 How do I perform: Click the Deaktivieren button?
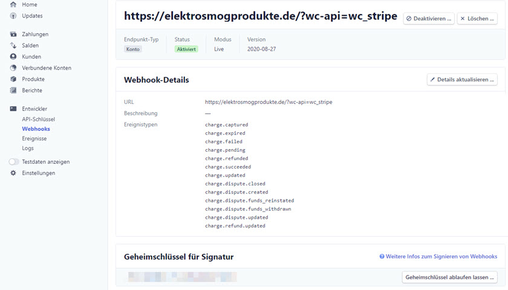point(429,19)
